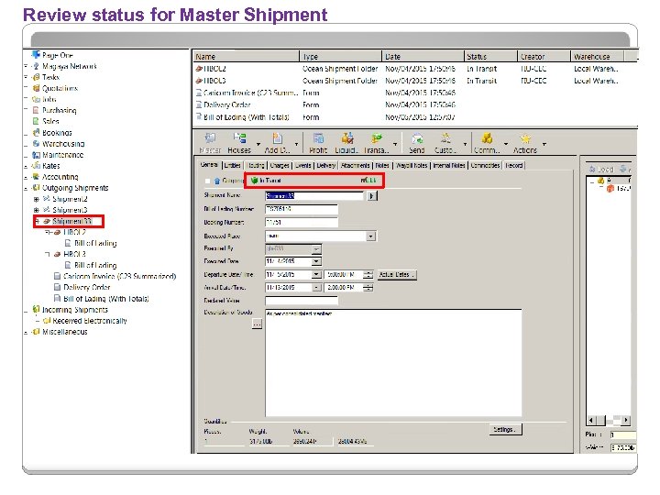Image resolution: width=660 pixels, height=495 pixels.
Task: Select Received Electronically in the tree
Action: 89,321
